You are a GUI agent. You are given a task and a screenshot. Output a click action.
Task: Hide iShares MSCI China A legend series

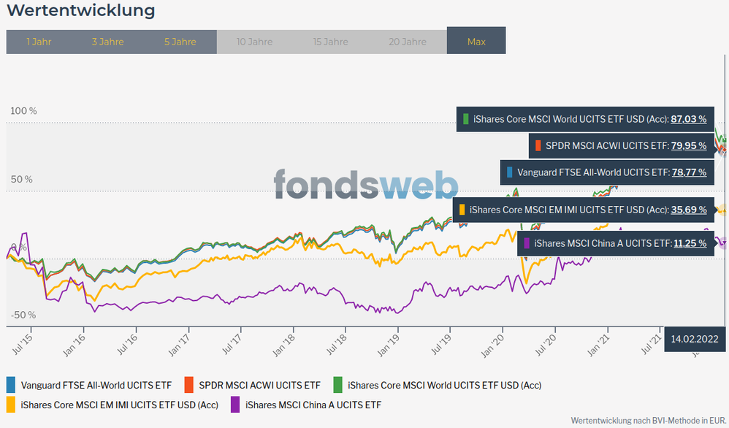coord(313,405)
